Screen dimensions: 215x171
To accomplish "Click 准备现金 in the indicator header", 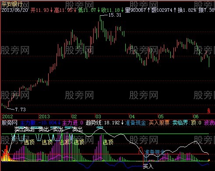I will pyautogui.click(x=135, y=123).
